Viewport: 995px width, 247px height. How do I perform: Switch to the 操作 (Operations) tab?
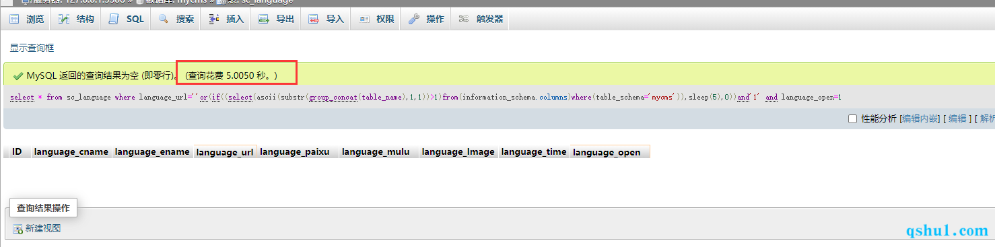point(427,19)
